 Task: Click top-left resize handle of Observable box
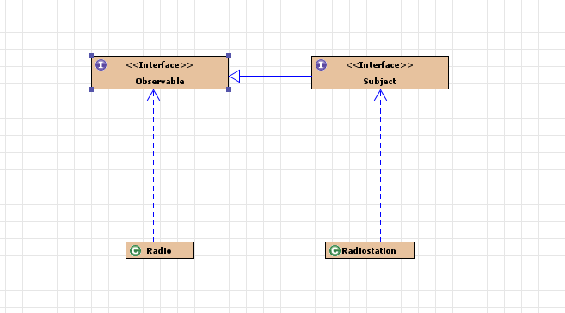click(x=91, y=56)
